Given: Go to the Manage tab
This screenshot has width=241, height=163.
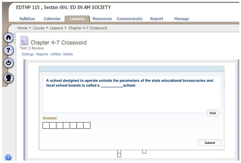Looking at the screenshot, I should [x=181, y=19].
